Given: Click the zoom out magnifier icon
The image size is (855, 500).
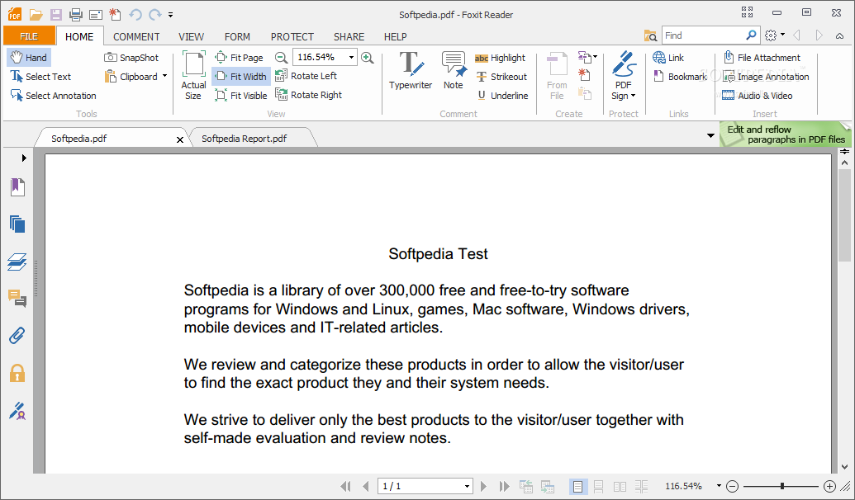Looking at the screenshot, I should tap(281, 58).
